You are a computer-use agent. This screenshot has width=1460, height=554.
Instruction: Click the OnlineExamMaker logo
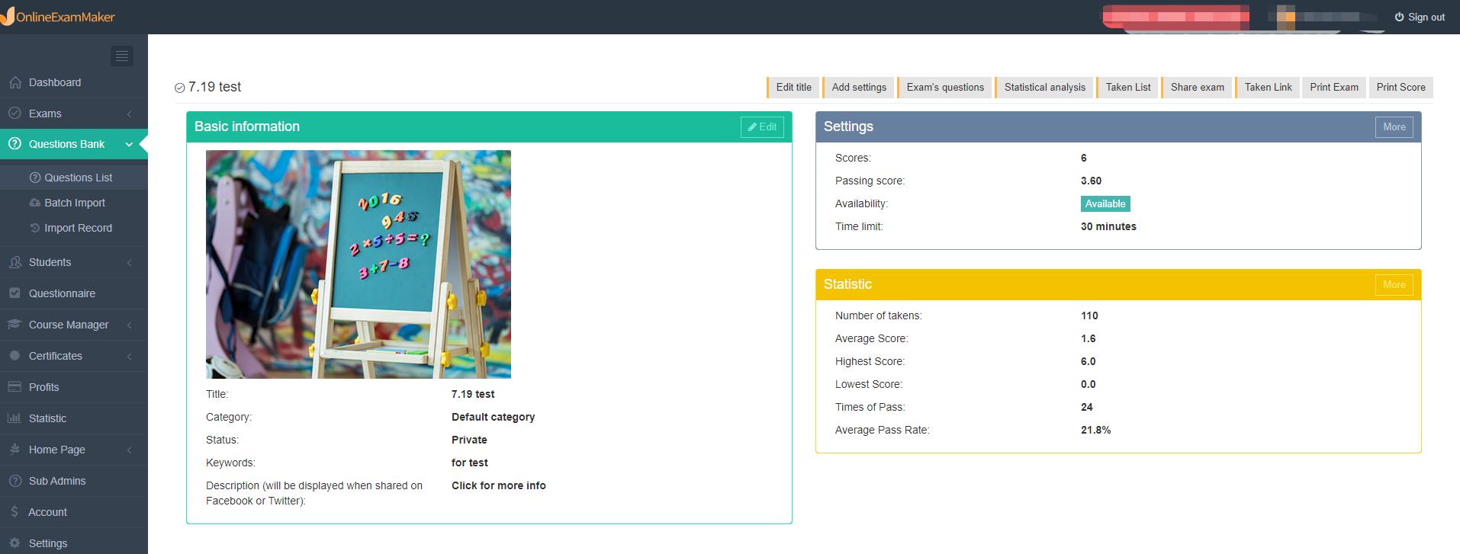[58, 16]
